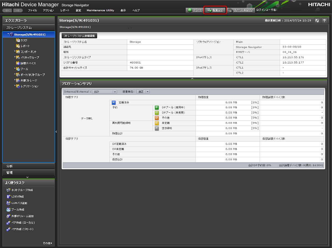Click the 外部ボリューム追加 task icon
332x248 pixels.
click(9, 216)
